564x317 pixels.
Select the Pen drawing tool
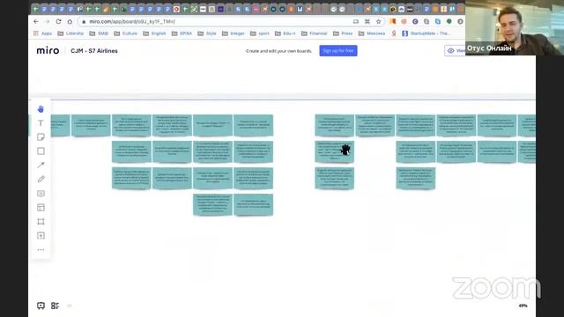click(41, 179)
